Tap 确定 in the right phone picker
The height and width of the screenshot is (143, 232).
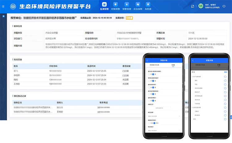pos(226,72)
